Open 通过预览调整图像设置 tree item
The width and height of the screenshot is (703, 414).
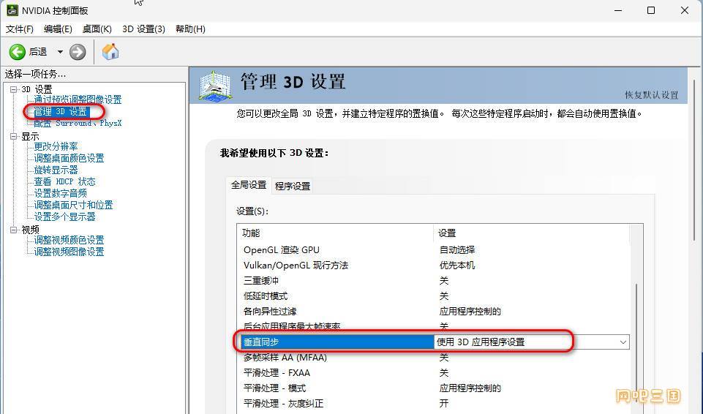[x=78, y=99]
